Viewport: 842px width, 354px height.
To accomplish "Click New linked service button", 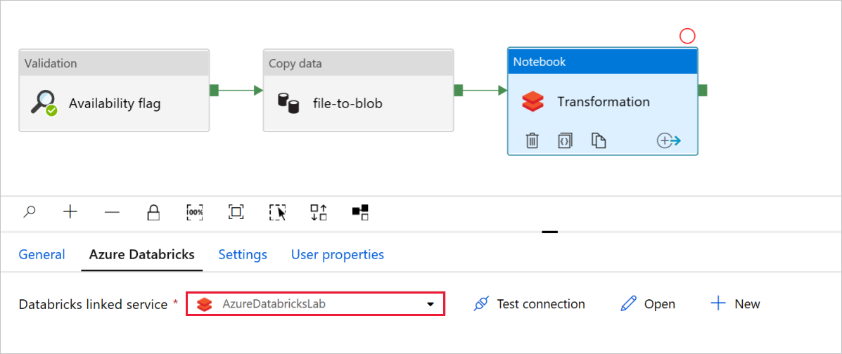I will (x=736, y=304).
